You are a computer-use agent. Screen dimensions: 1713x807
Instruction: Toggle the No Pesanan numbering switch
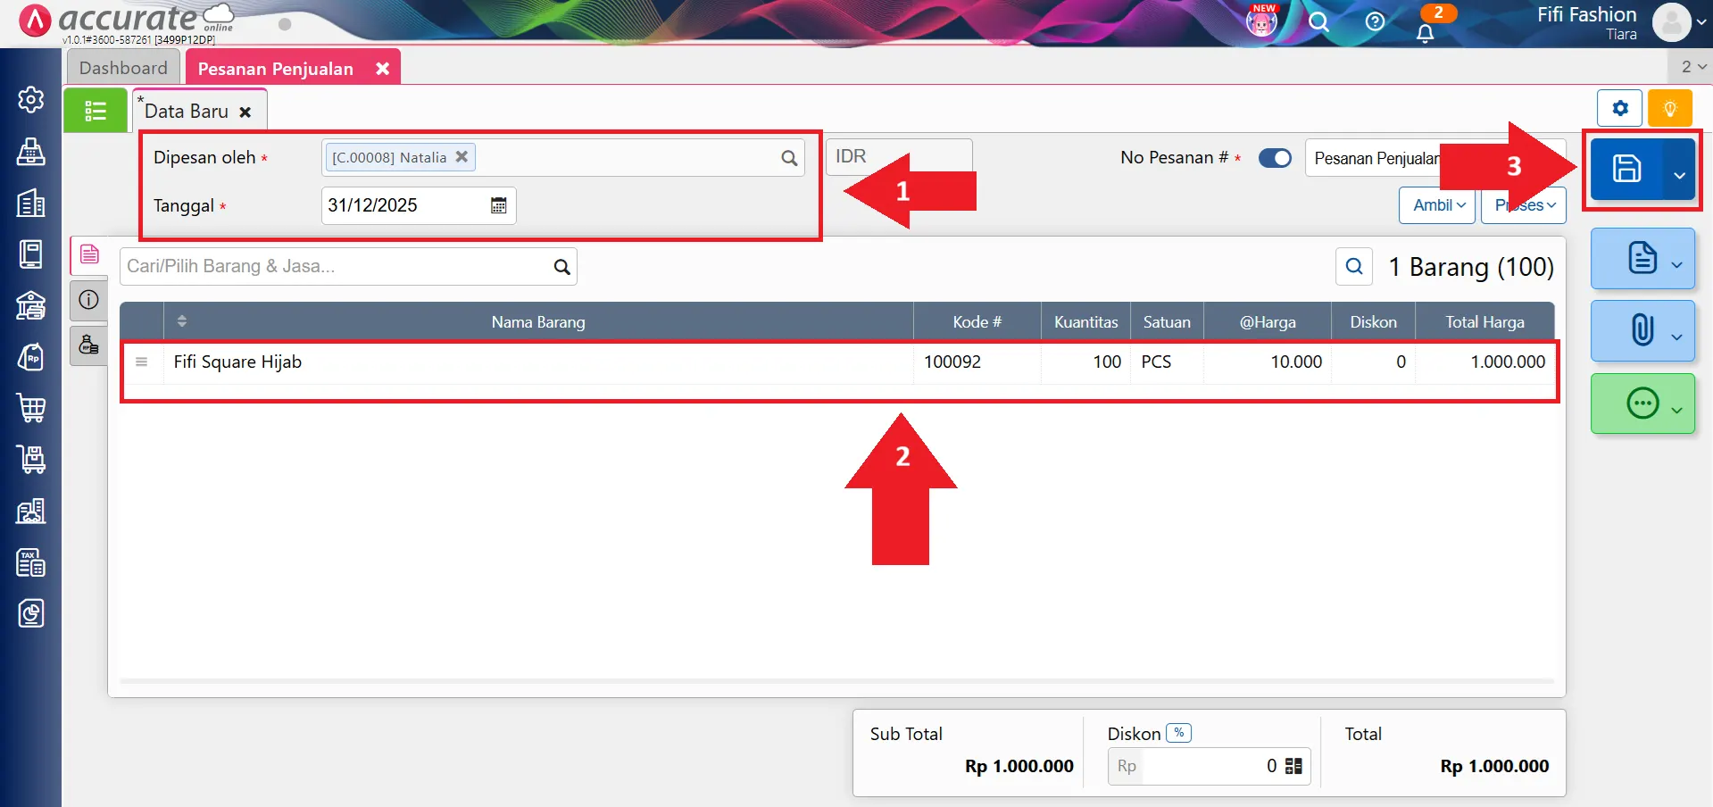pyautogui.click(x=1275, y=157)
